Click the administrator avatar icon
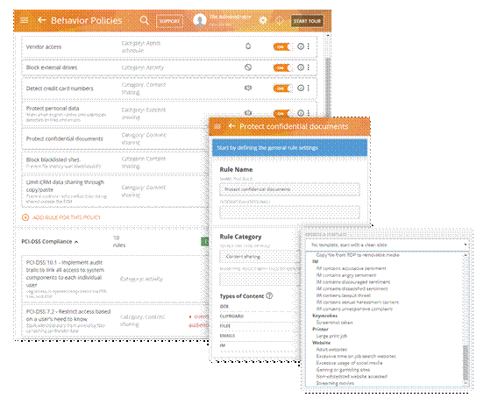This screenshot has height=405, width=491. click(x=200, y=21)
